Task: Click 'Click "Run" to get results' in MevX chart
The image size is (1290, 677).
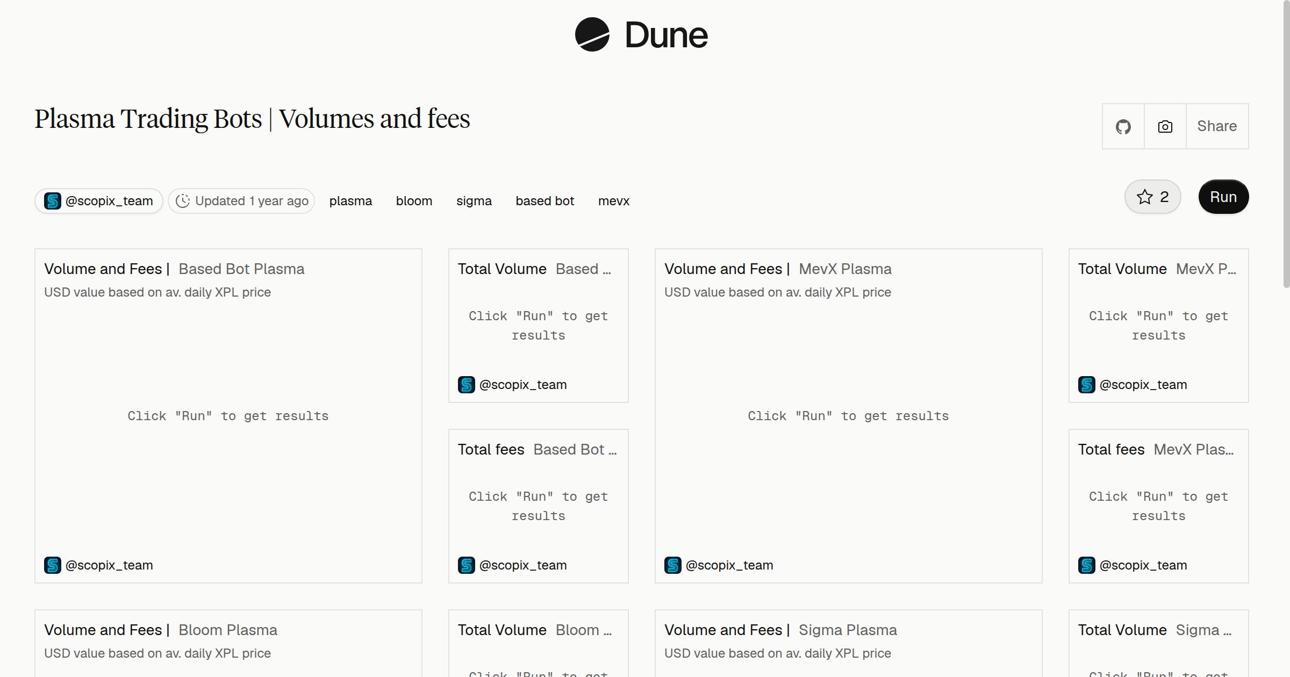Action: click(x=848, y=416)
